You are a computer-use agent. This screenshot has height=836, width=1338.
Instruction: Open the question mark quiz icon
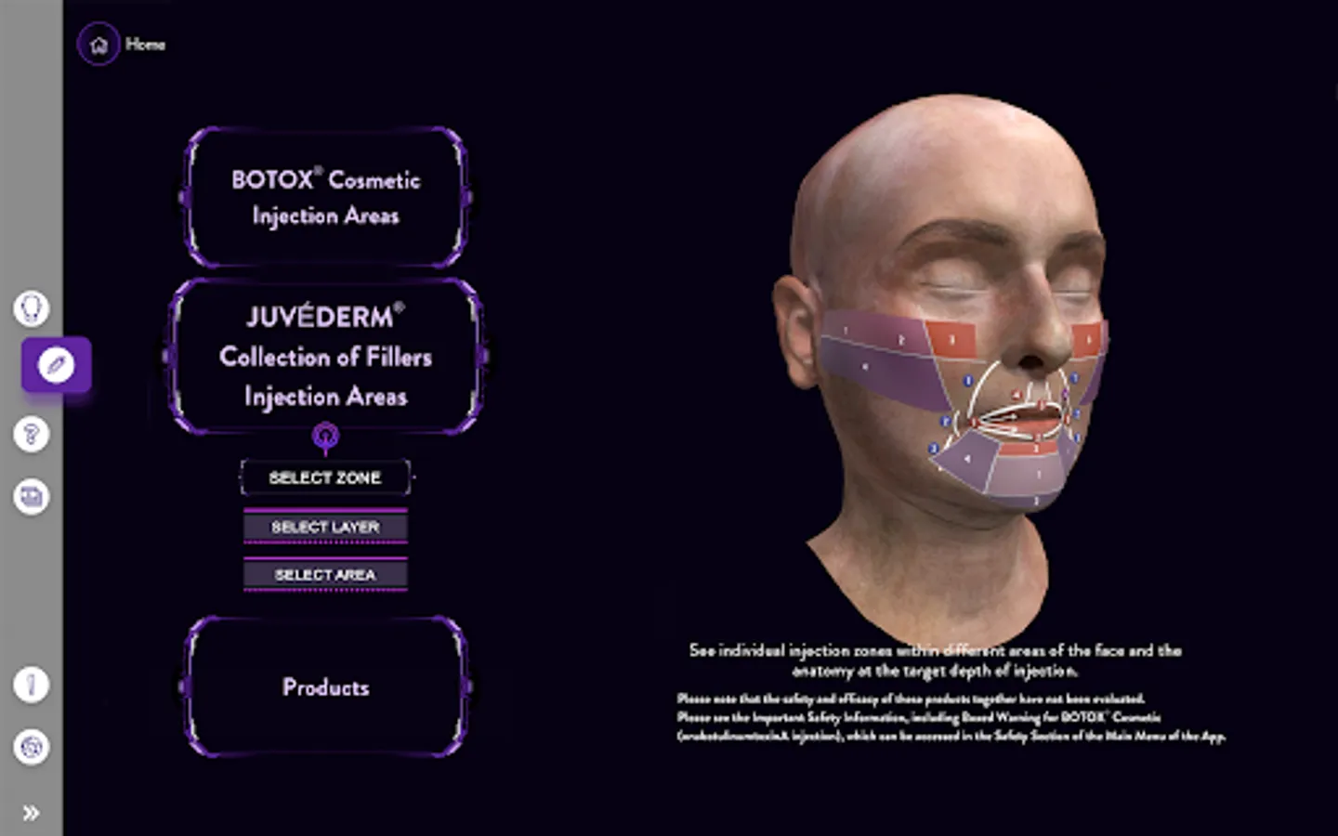tap(32, 434)
